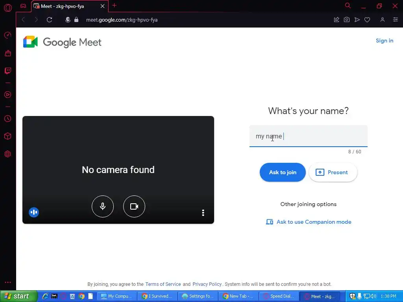Click the browser back arrow
Image resolution: width=403 pixels, height=302 pixels.
click(23, 20)
